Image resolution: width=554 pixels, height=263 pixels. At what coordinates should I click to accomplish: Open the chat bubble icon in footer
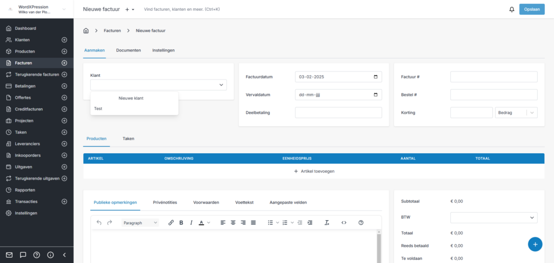tap(23, 255)
